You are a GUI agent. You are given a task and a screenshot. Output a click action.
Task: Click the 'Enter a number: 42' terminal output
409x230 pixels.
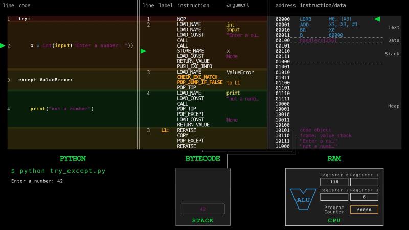coord(37,181)
